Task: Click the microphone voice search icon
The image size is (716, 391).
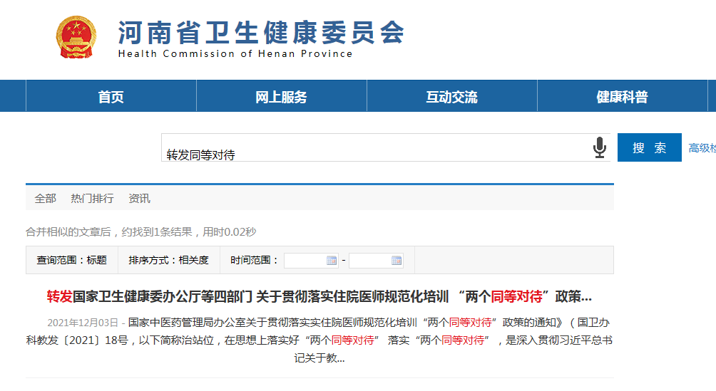Action: pyautogui.click(x=600, y=148)
